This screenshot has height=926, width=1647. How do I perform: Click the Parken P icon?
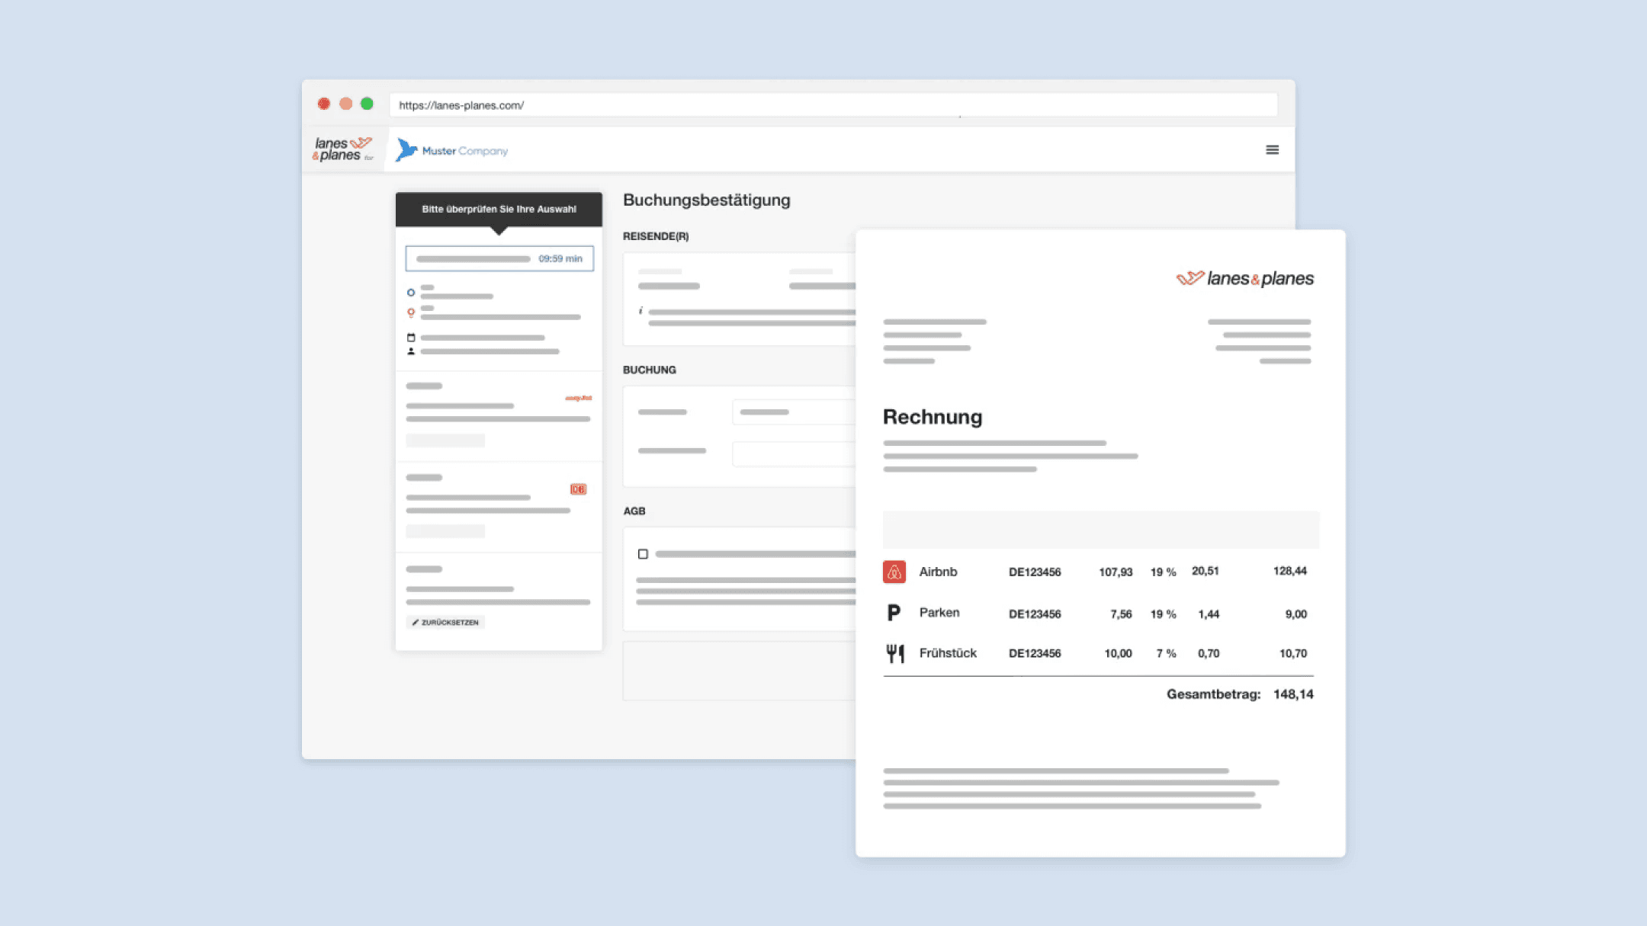click(x=894, y=613)
